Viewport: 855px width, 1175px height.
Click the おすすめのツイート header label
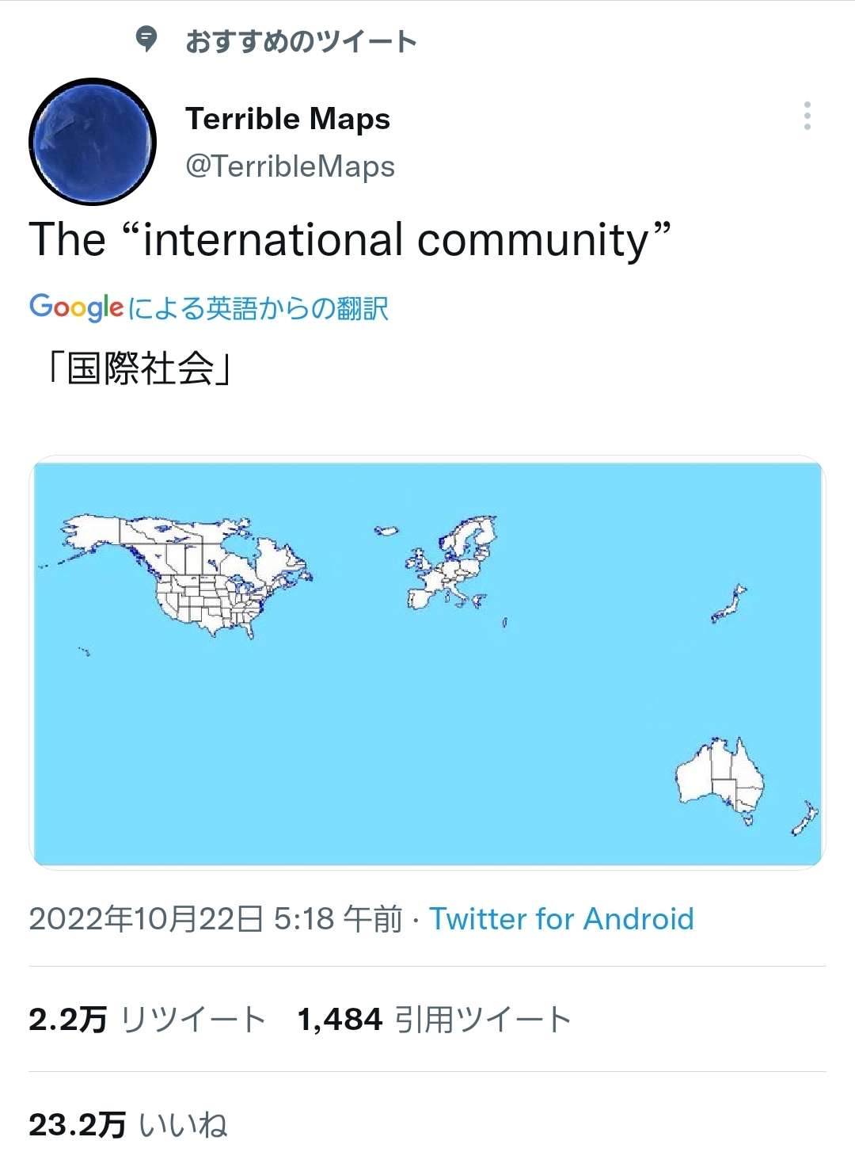(x=299, y=41)
